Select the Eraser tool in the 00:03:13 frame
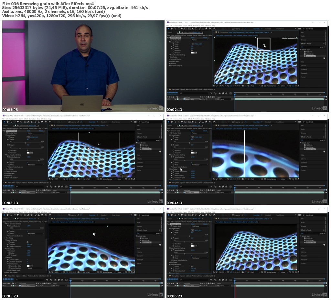The height and width of the screenshot is (300, 331). coord(42,122)
